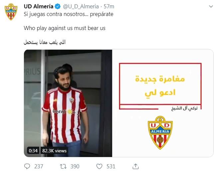Image resolution: width=214 pixels, height=173 pixels.
Task: Open the reply comment icon
Action: (x=27, y=166)
